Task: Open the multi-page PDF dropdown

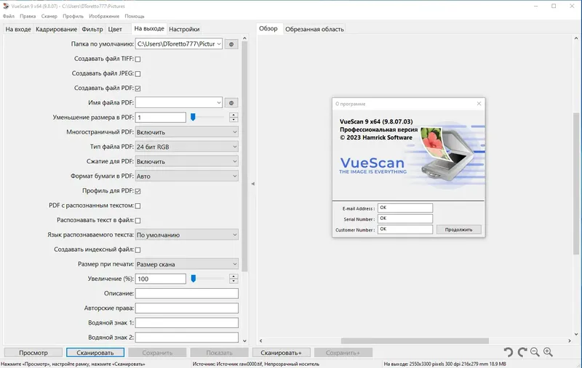Action: pos(187,132)
